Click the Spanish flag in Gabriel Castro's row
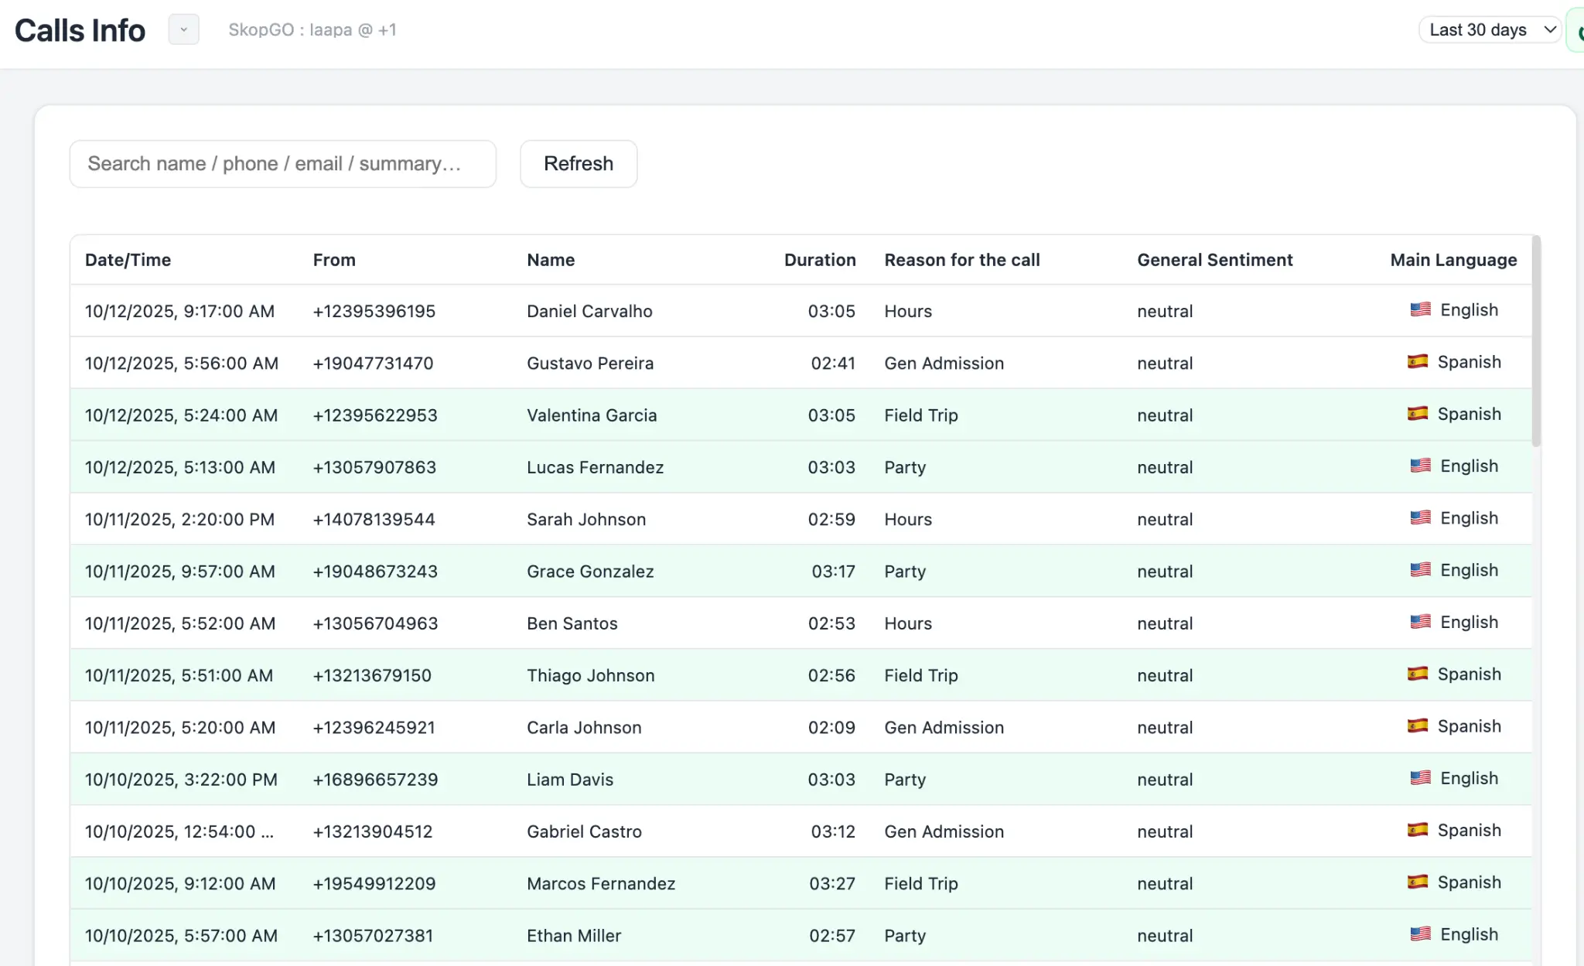 [x=1417, y=829]
